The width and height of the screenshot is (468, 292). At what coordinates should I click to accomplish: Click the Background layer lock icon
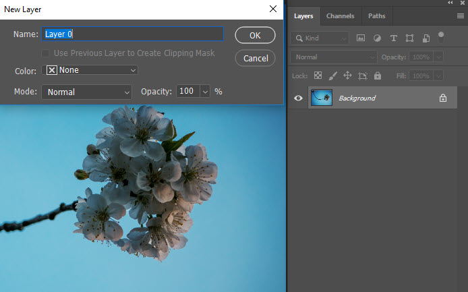click(x=442, y=98)
